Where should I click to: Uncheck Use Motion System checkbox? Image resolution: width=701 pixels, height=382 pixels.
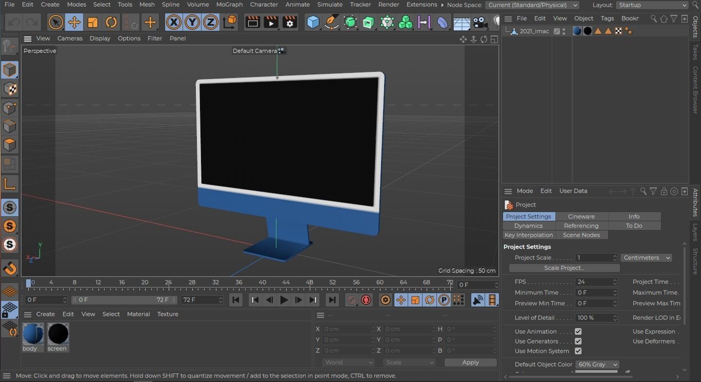point(578,351)
